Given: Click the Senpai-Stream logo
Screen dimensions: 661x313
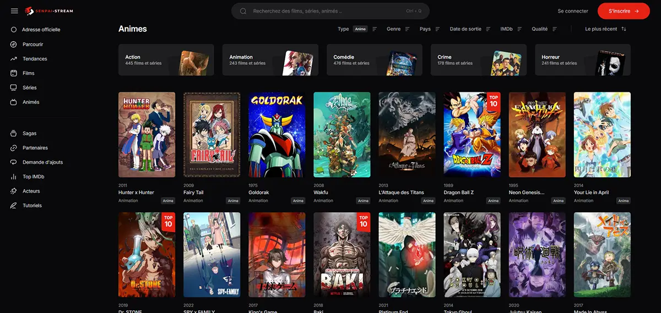Looking at the screenshot, I should [49, 11].
